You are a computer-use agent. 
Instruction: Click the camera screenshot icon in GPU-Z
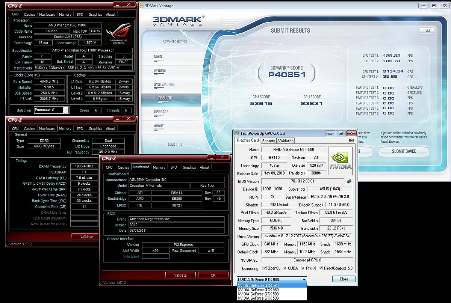pyautogui.click(x=351, y=140)
